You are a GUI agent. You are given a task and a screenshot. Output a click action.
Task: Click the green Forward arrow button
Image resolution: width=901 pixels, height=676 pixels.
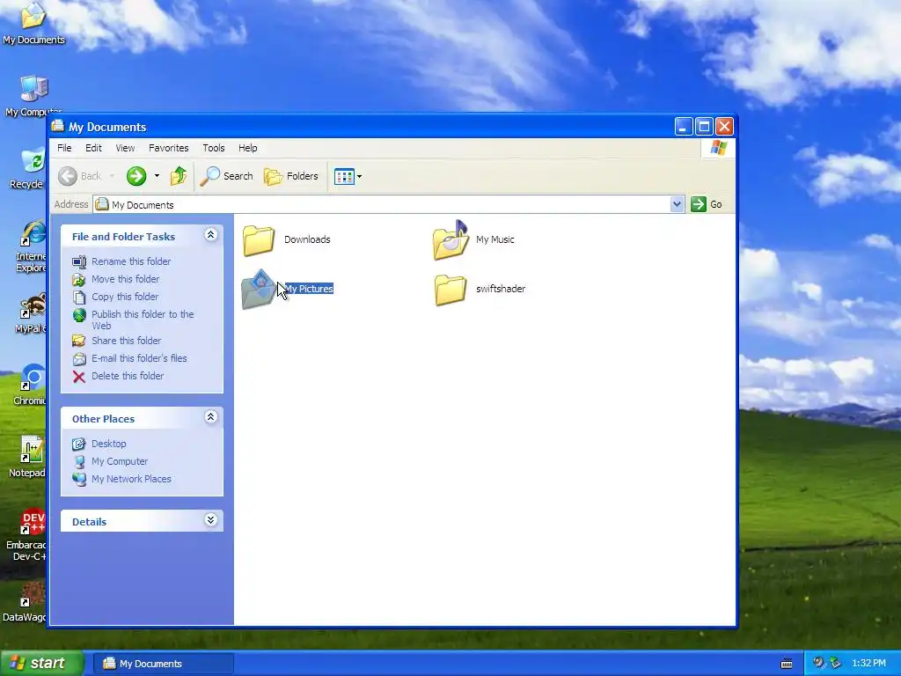[136, 176]
